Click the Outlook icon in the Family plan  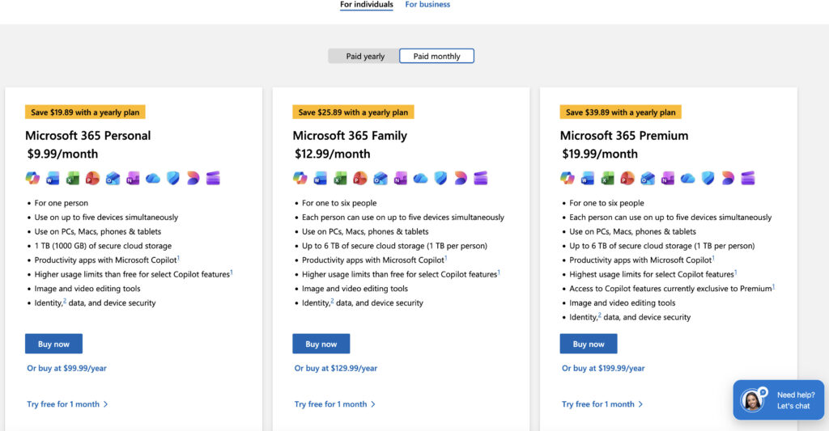tap(380, 178)
